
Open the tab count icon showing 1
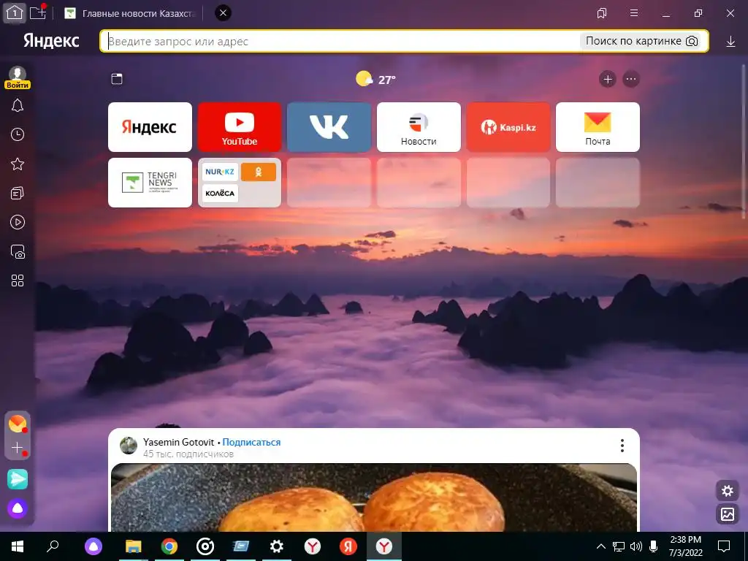tap(15, 13)
